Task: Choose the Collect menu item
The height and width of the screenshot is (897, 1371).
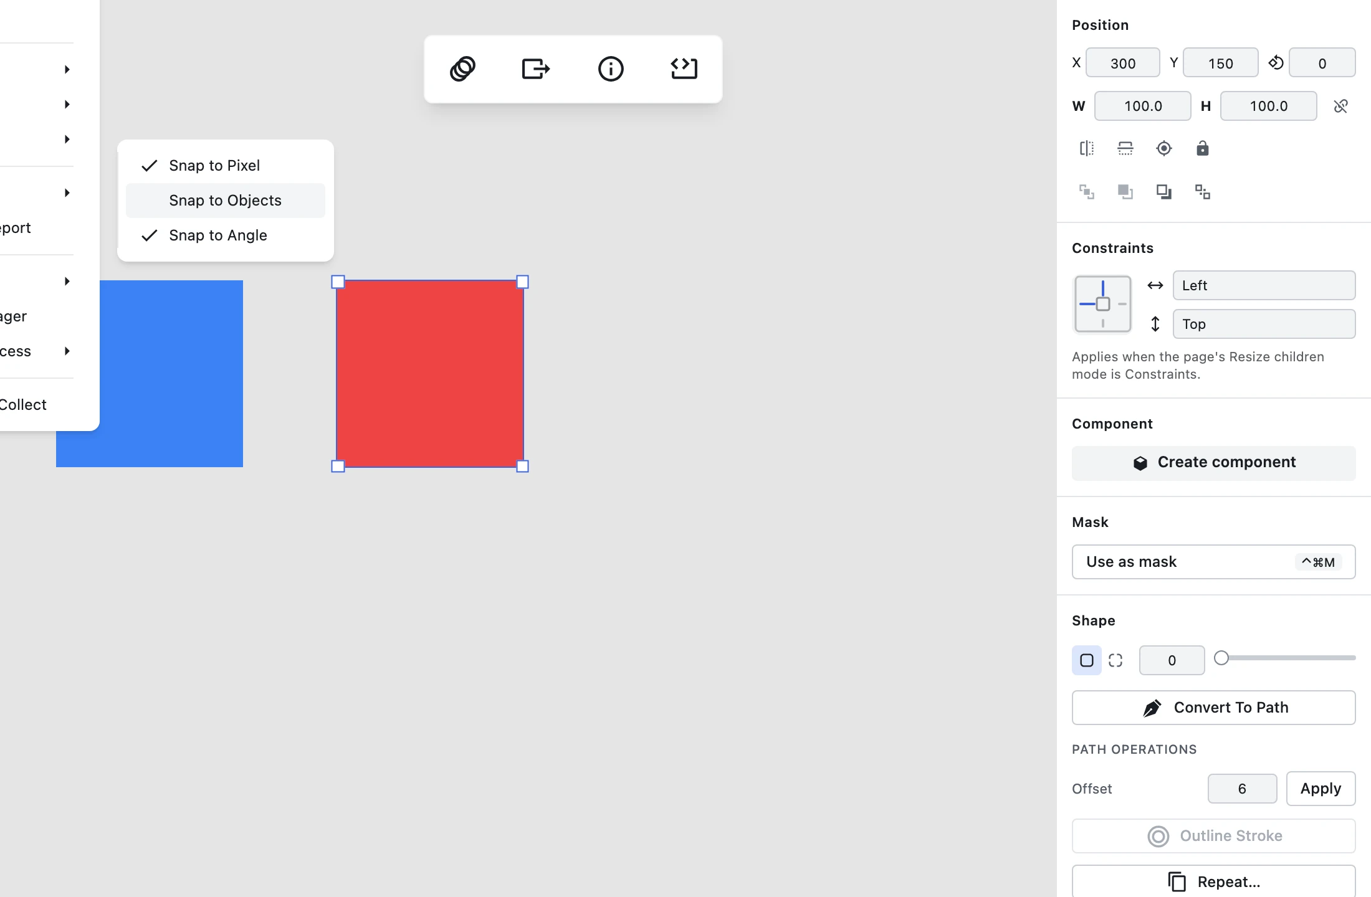Action: pos(37,405)
